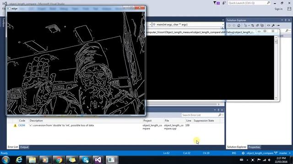Sort by Suppression State column
Viewport: 293px width, 164px height.
204,121
